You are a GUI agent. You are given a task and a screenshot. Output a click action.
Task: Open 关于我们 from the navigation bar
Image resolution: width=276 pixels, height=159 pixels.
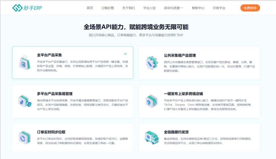point(129,8)
